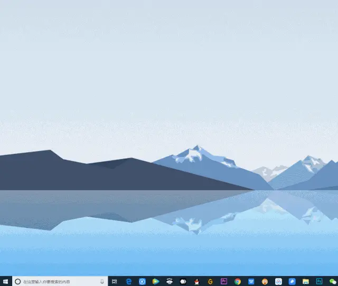Screen dimensions: 338x286
Task: Open File Explorer folder icon
Action: click(x=306, y=281)
